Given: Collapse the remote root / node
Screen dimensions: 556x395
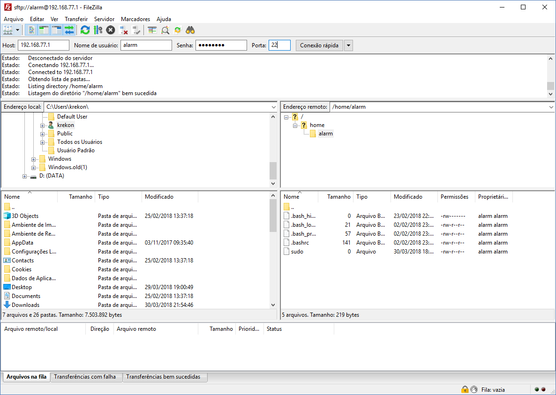Looking at the screenshot, I should 286,117.
